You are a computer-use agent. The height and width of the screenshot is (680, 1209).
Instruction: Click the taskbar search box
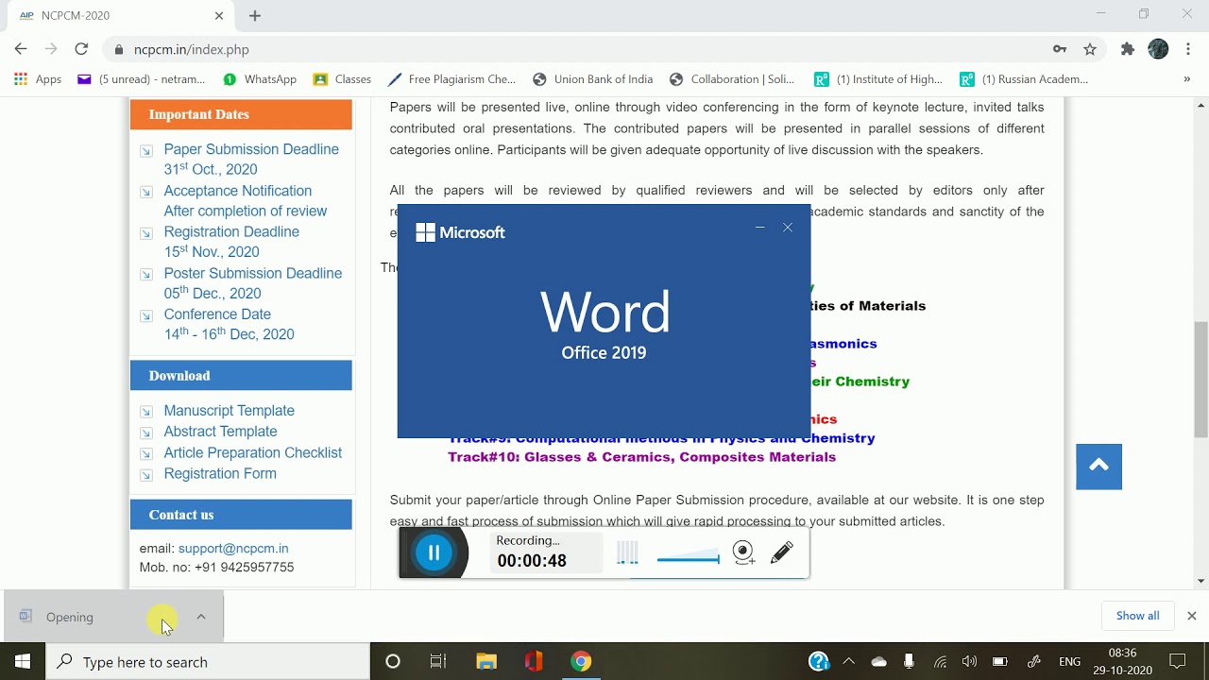(208, 662)
